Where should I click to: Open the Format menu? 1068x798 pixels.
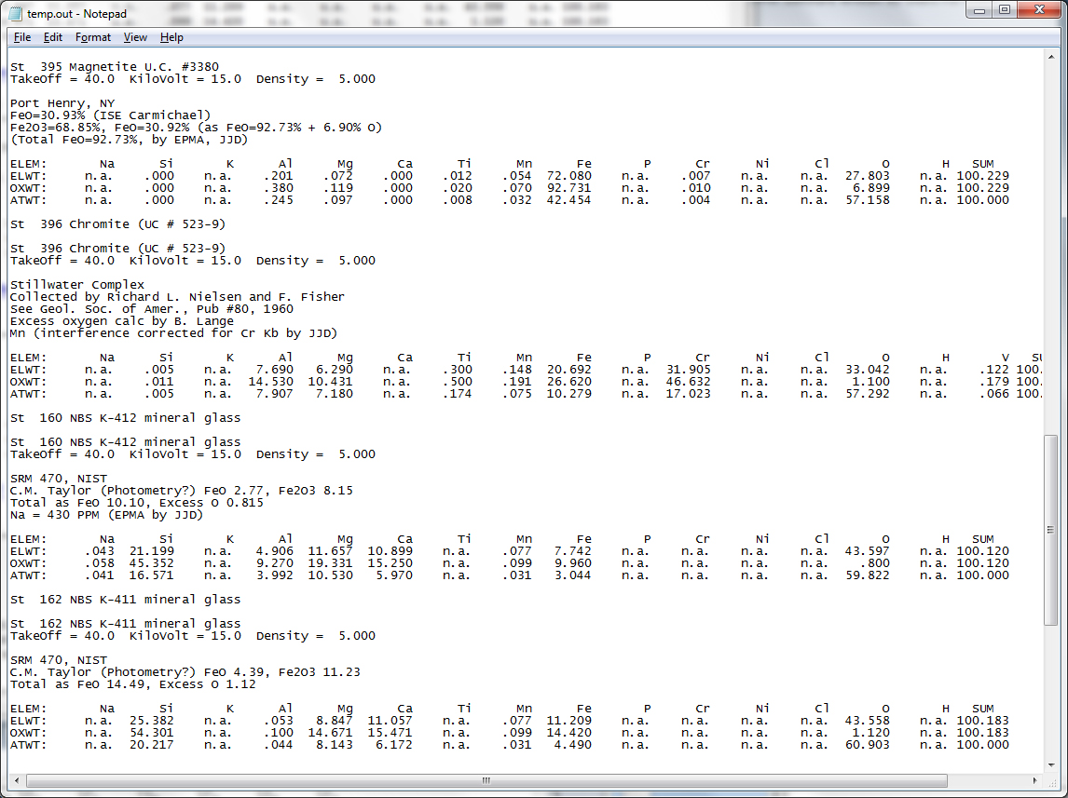93,37
